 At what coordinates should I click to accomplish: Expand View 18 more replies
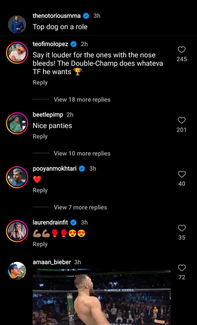point(82,99)
